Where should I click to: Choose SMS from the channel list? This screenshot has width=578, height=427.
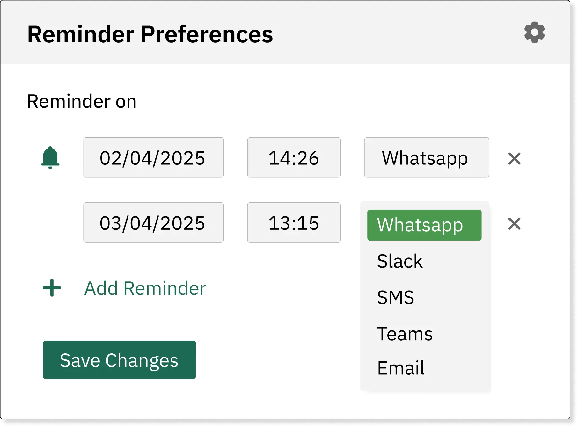point(395,297)
